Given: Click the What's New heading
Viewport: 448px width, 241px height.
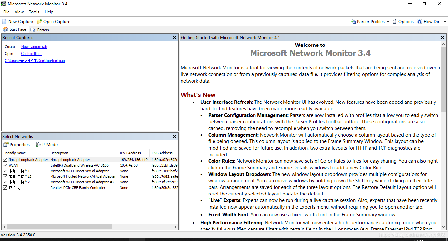Looking at the screenshot, I should (x=198, y=95).
